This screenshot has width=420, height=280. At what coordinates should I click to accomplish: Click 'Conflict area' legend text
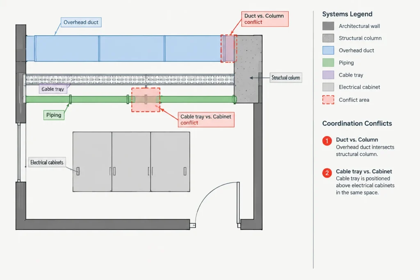[x=354, y=100]
